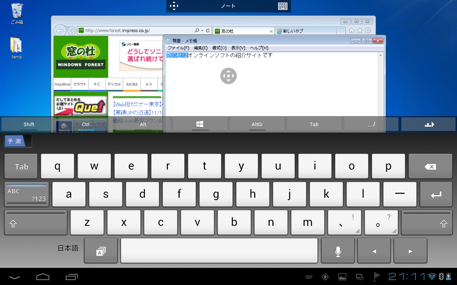Go back in the Internet Explorer window
The height and width of the screenshot is (285, 457).
click(60, 30)
